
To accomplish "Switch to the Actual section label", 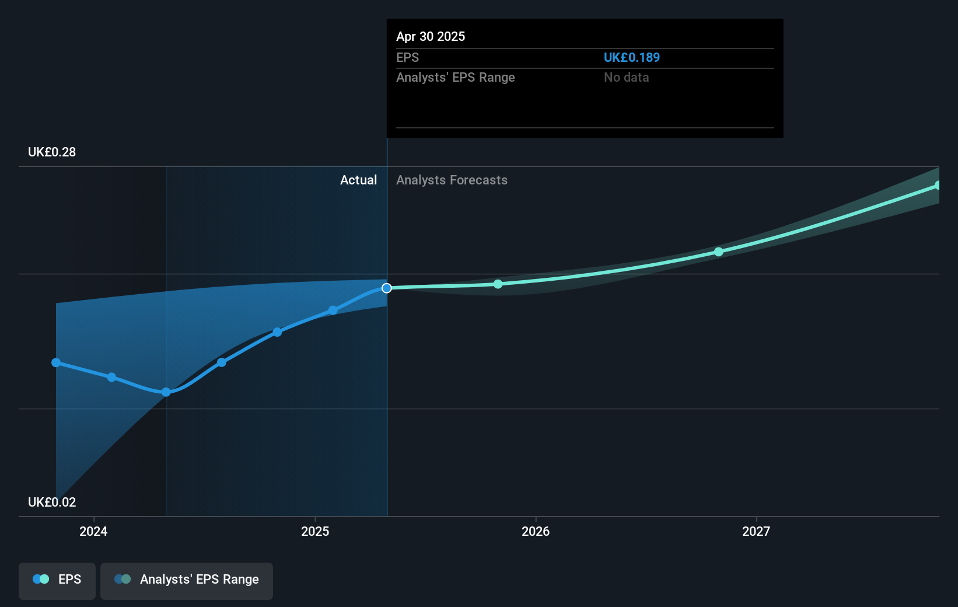I will [358, 180].
